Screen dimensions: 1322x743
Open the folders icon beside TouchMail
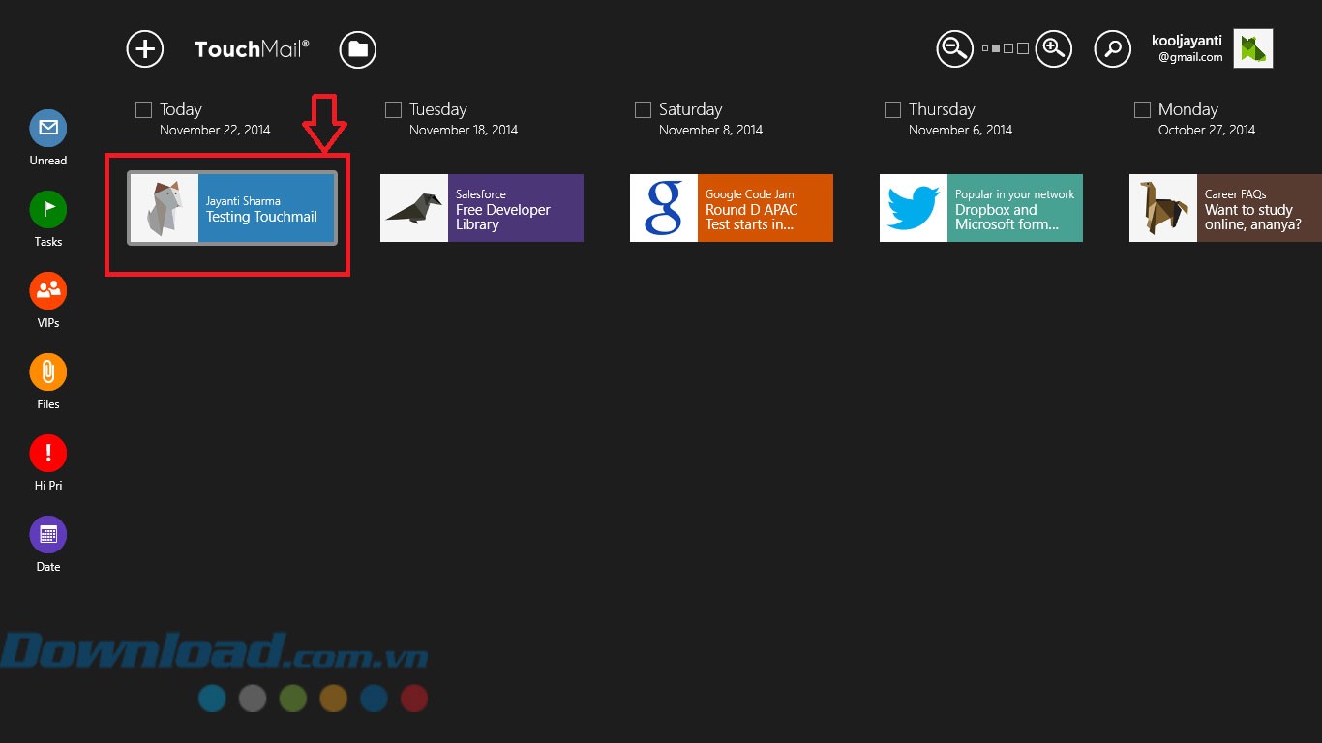(x=358, y=49)
